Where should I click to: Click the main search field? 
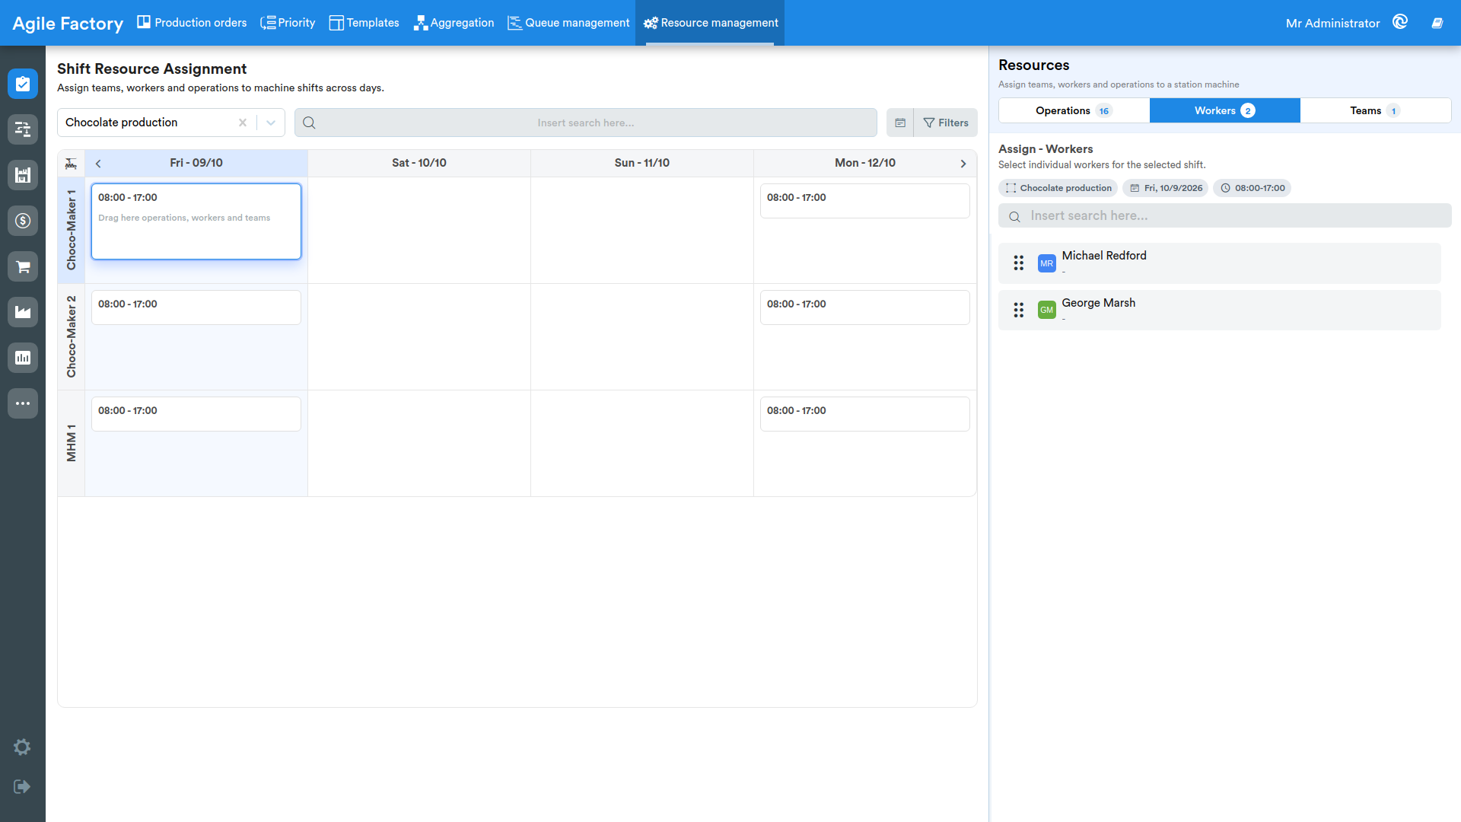point(585,123)
